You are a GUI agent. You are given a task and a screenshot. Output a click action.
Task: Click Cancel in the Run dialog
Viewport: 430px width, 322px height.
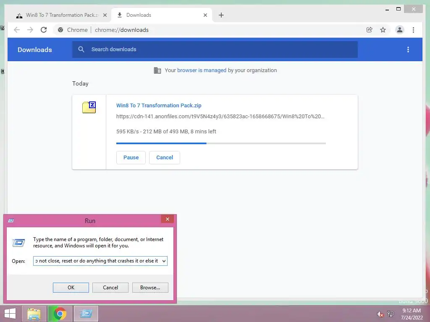pos(110,288)
